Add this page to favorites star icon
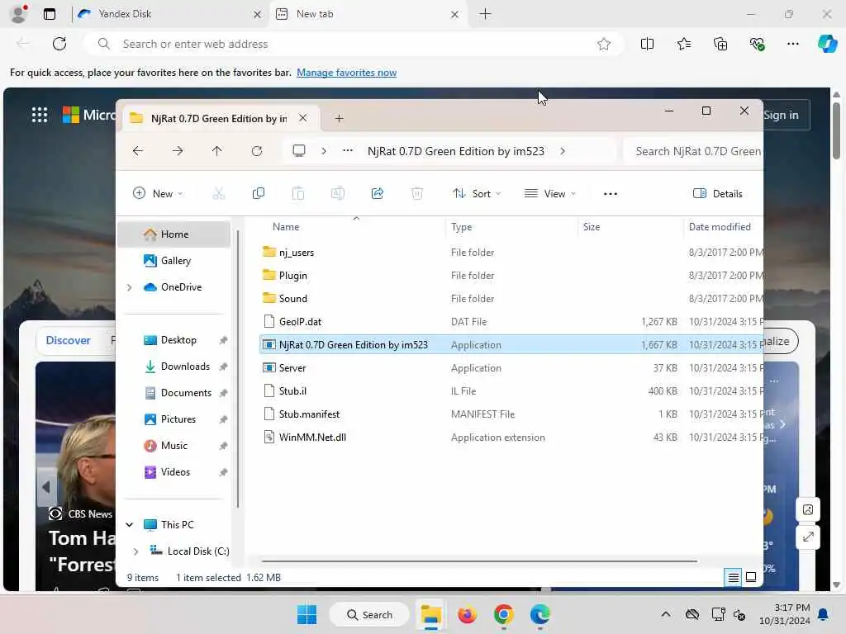Image resolution: width=846 pixels, height=634 pixels. click(604, 45)
